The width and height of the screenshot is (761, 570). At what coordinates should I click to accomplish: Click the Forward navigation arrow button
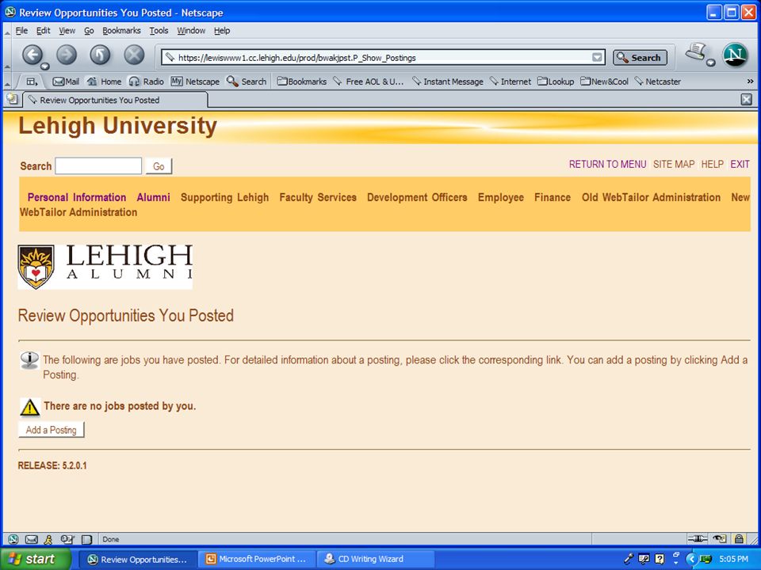[67, 55]
